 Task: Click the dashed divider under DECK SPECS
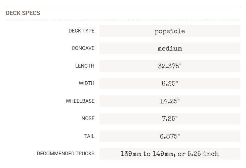[x=123, y=19]
